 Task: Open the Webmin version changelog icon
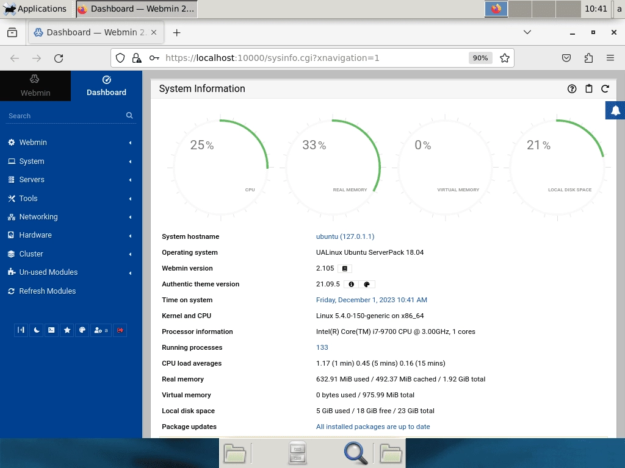(345, 269)
